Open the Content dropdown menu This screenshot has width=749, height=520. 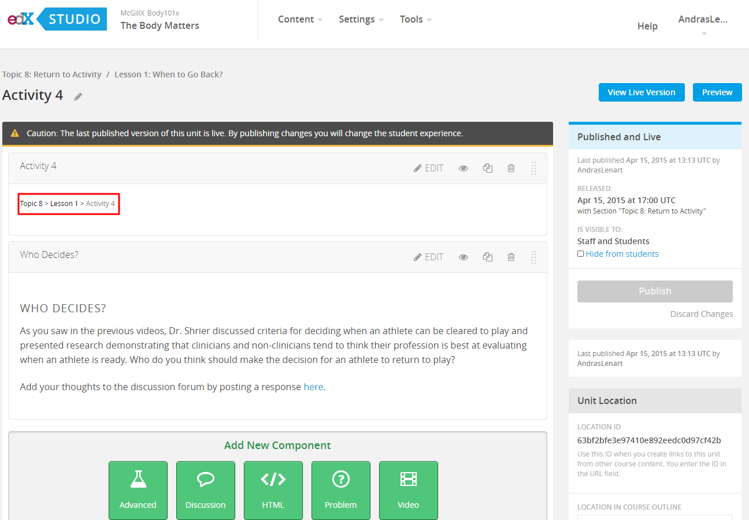(x=300, y=19)
